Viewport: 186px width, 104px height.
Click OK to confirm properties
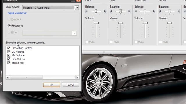[52, 85]
